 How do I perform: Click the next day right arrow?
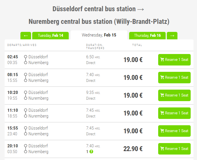pos(172,36)
